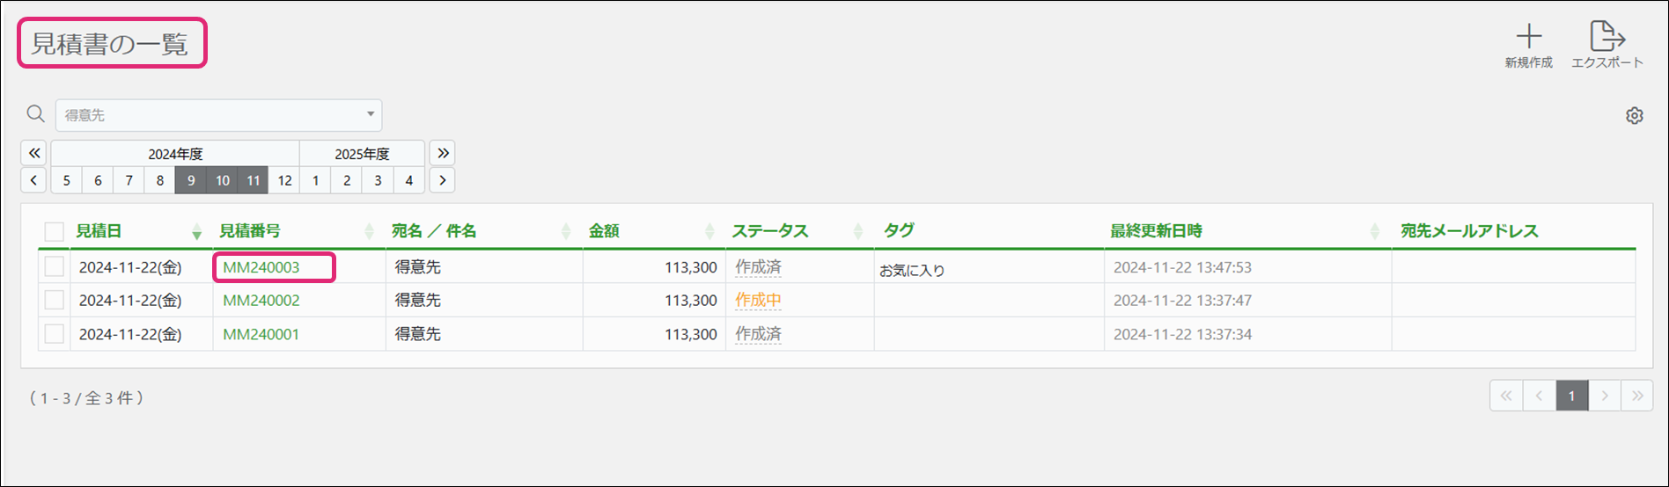Screen dimensions: 1669x487
Task: Select month 5 in the 2024年度 selector
Action: point(67,180)
